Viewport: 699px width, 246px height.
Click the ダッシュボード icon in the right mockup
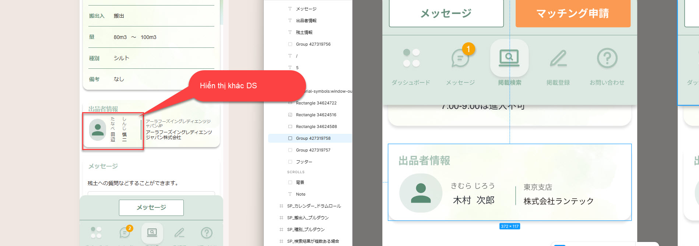click(x=411, y=58)
